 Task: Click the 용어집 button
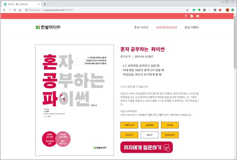click(170, 125)
